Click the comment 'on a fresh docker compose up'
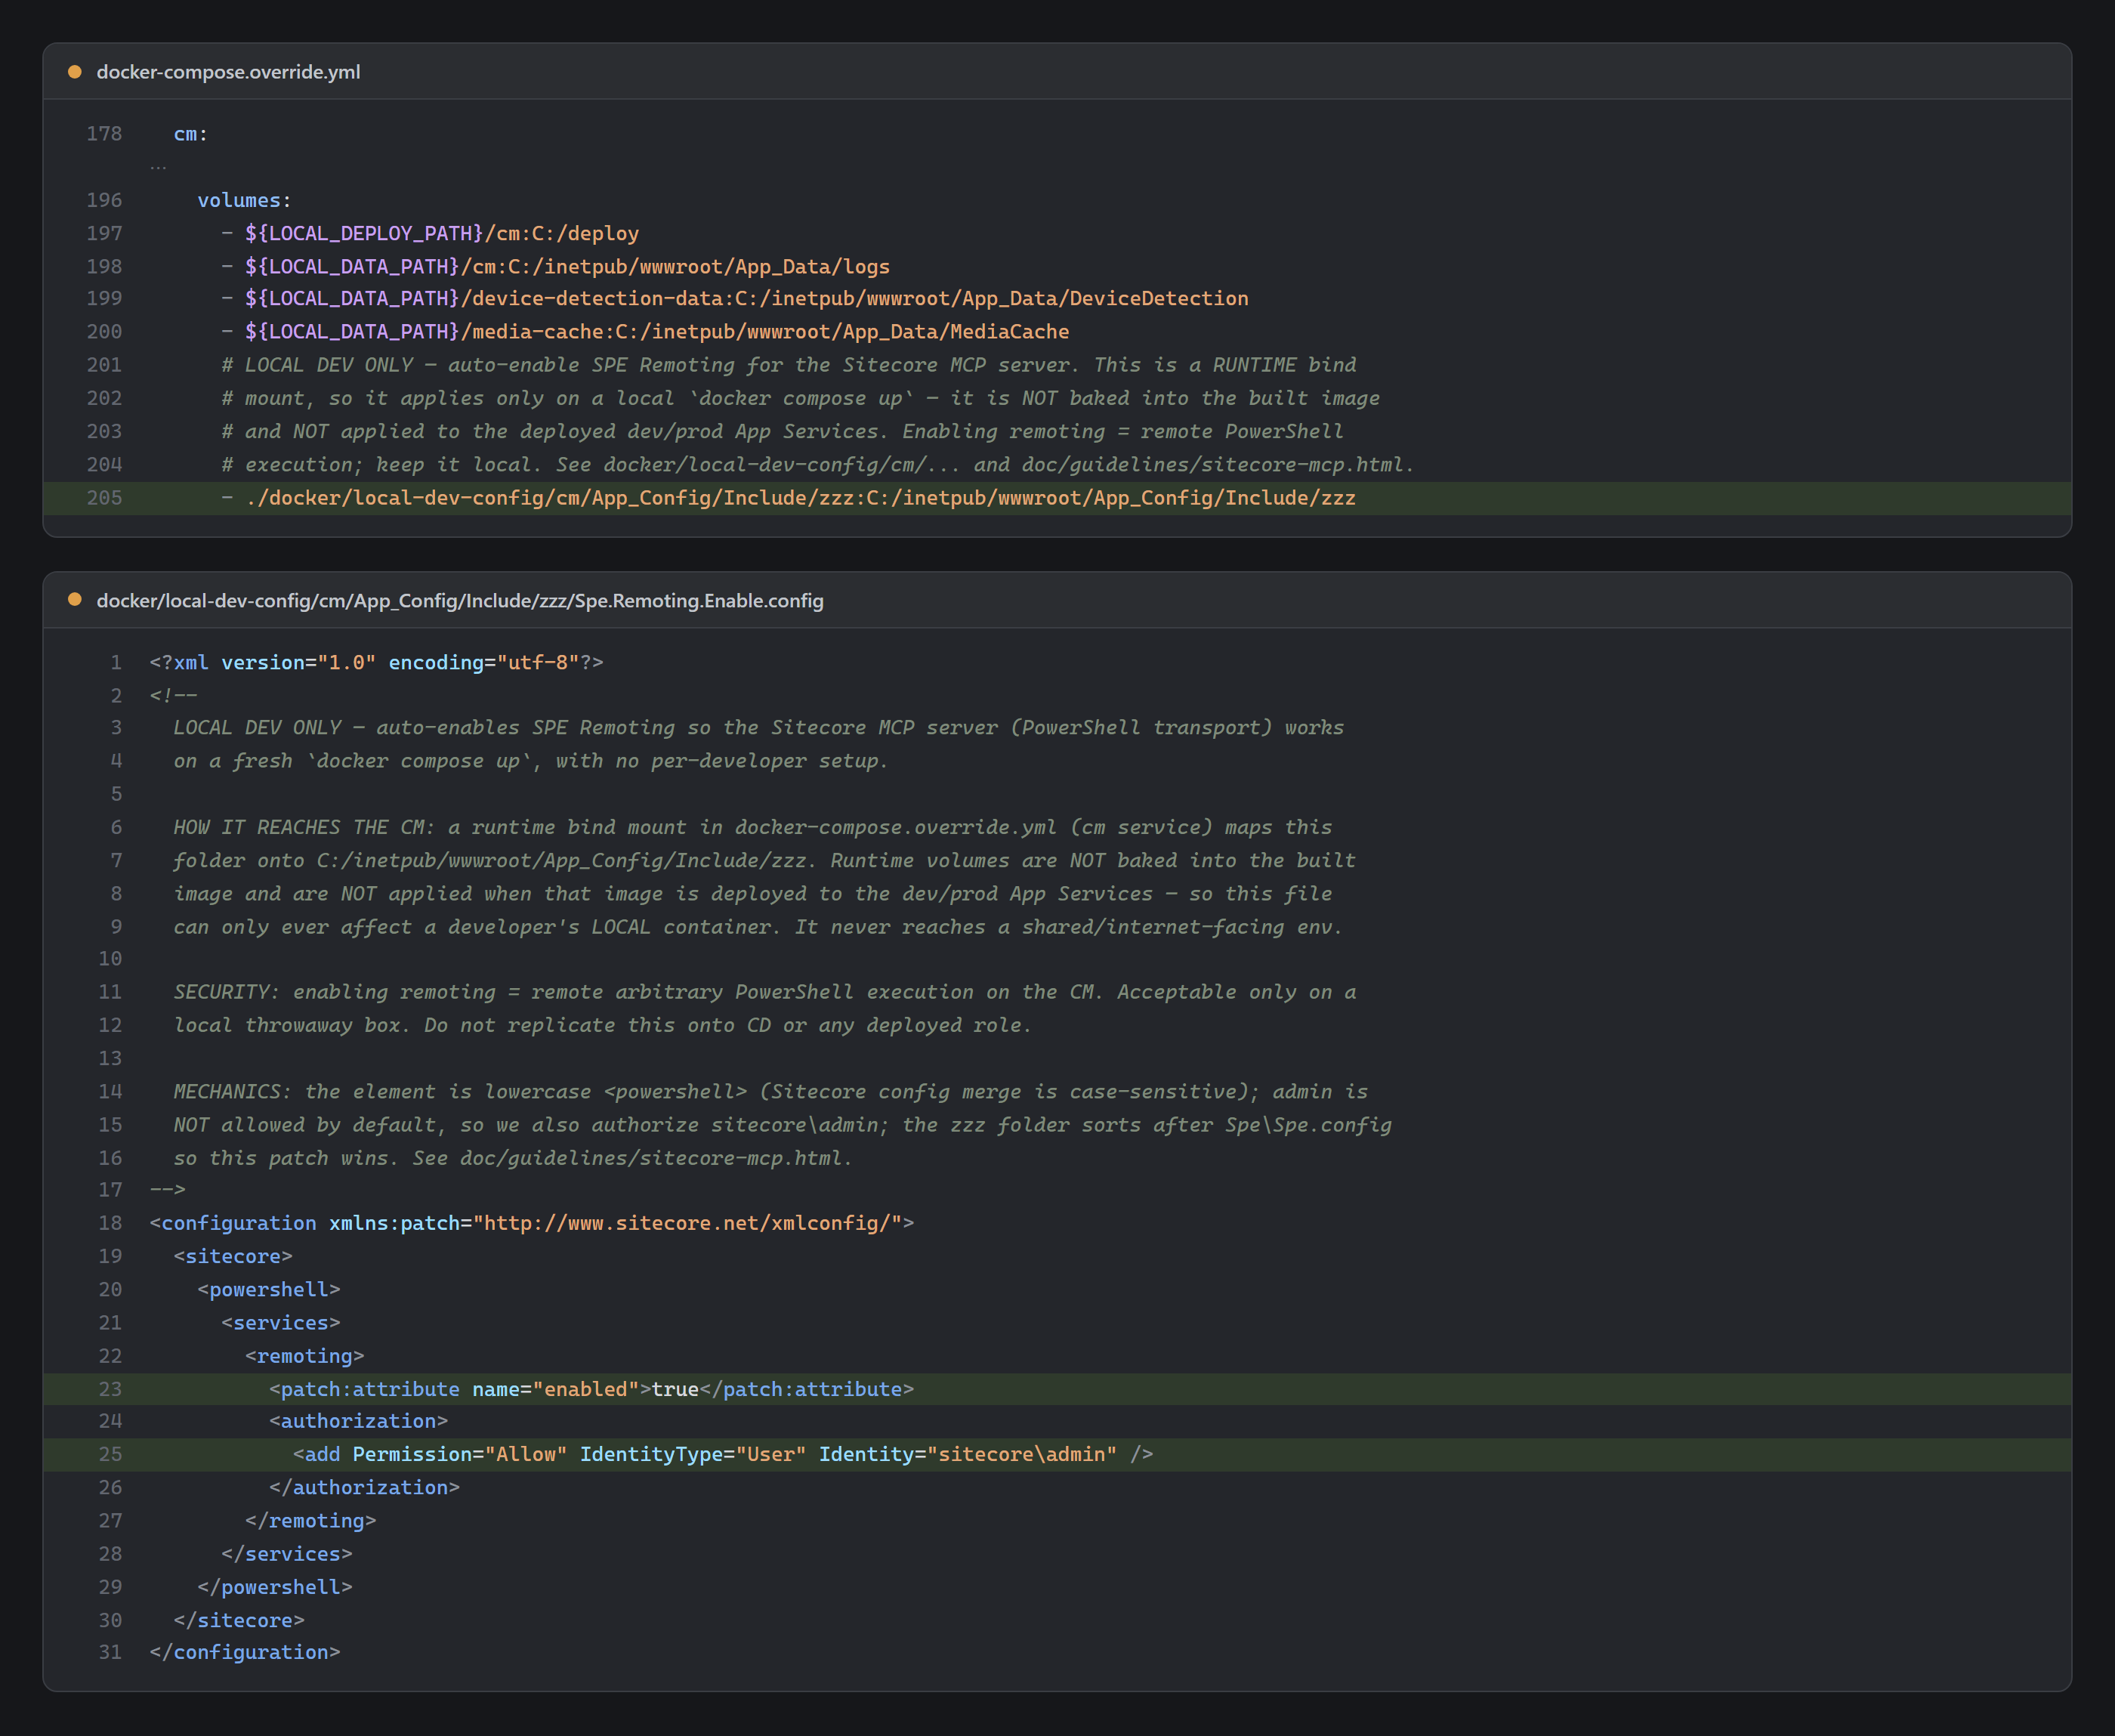Screen dimensions: 2115x1736 [531, 761]
